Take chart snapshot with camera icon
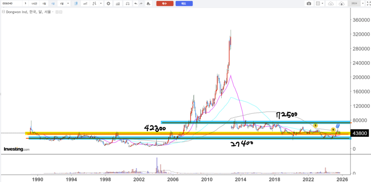Screen dimensions: 371x182 (309, 3)
